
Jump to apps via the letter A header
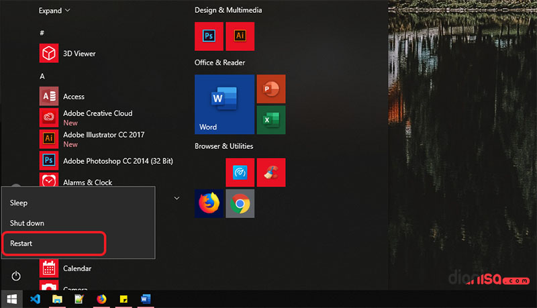point(42,76)
